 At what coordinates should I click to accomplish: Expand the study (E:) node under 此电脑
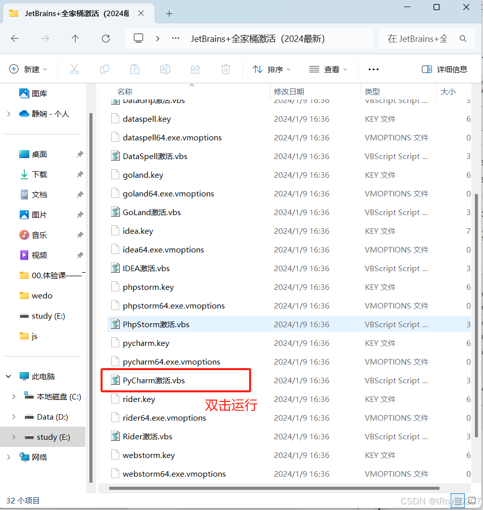pos(14,437)
